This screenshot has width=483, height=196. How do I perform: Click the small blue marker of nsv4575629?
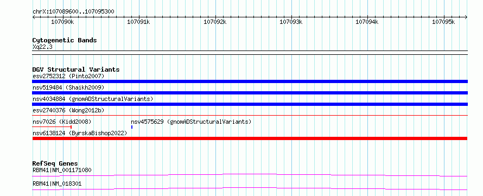[x=132, y=127]
